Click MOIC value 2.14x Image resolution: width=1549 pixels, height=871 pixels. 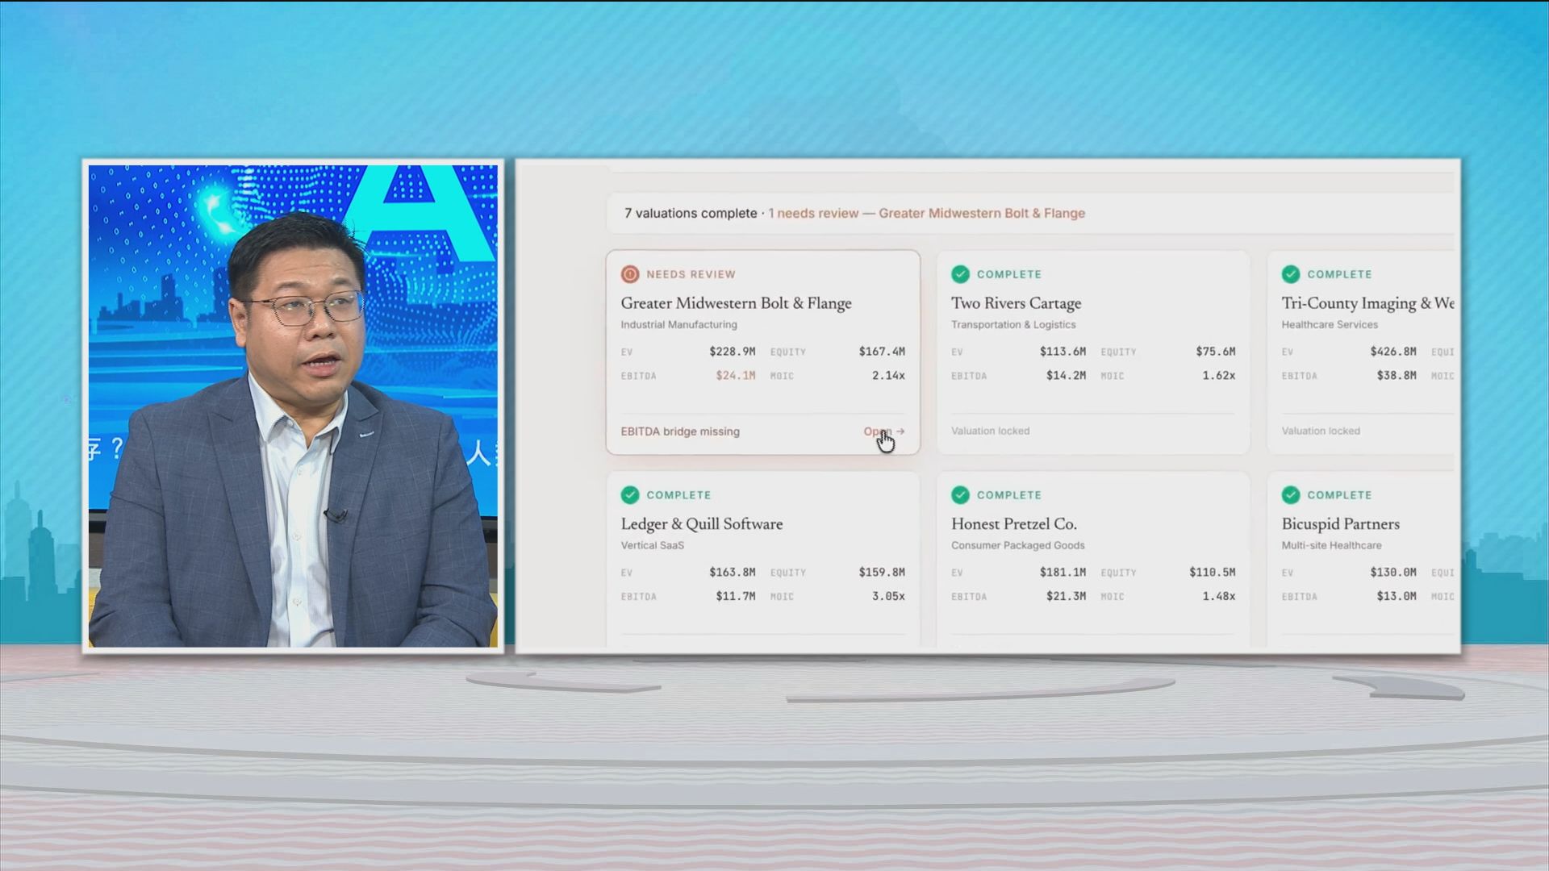[888, 376]
